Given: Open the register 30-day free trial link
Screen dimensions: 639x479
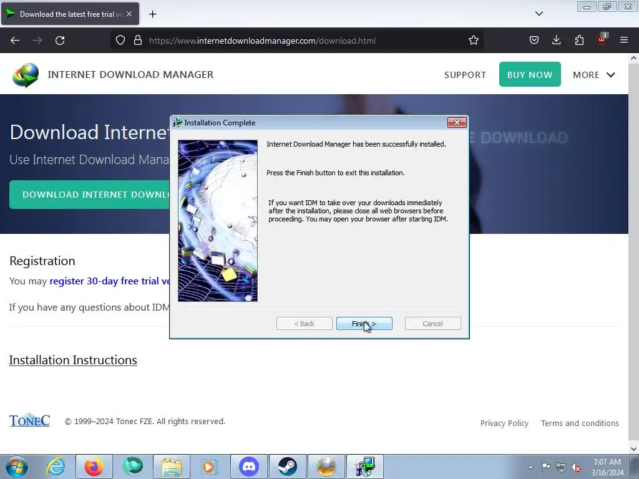Looking at the screenshot, I should 110,281.
